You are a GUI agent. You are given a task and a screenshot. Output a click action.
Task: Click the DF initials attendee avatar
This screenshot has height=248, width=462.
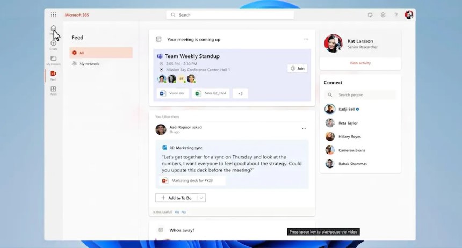(x=181, y=79)
